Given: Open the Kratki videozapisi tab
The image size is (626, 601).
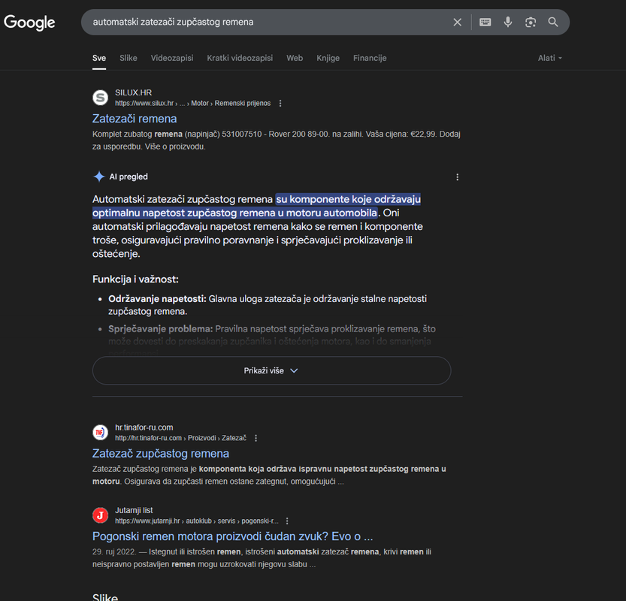Looking at the screenshot, I should pos(240,59).
